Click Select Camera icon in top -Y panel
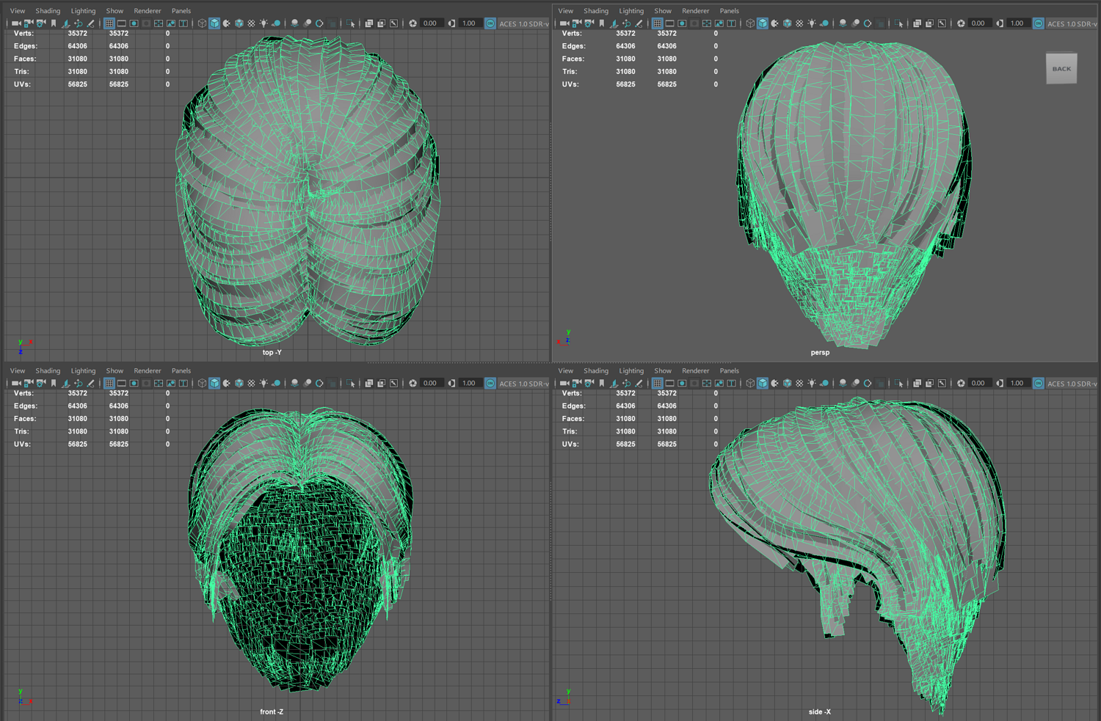1101x721 pixels. click(16, 23)
